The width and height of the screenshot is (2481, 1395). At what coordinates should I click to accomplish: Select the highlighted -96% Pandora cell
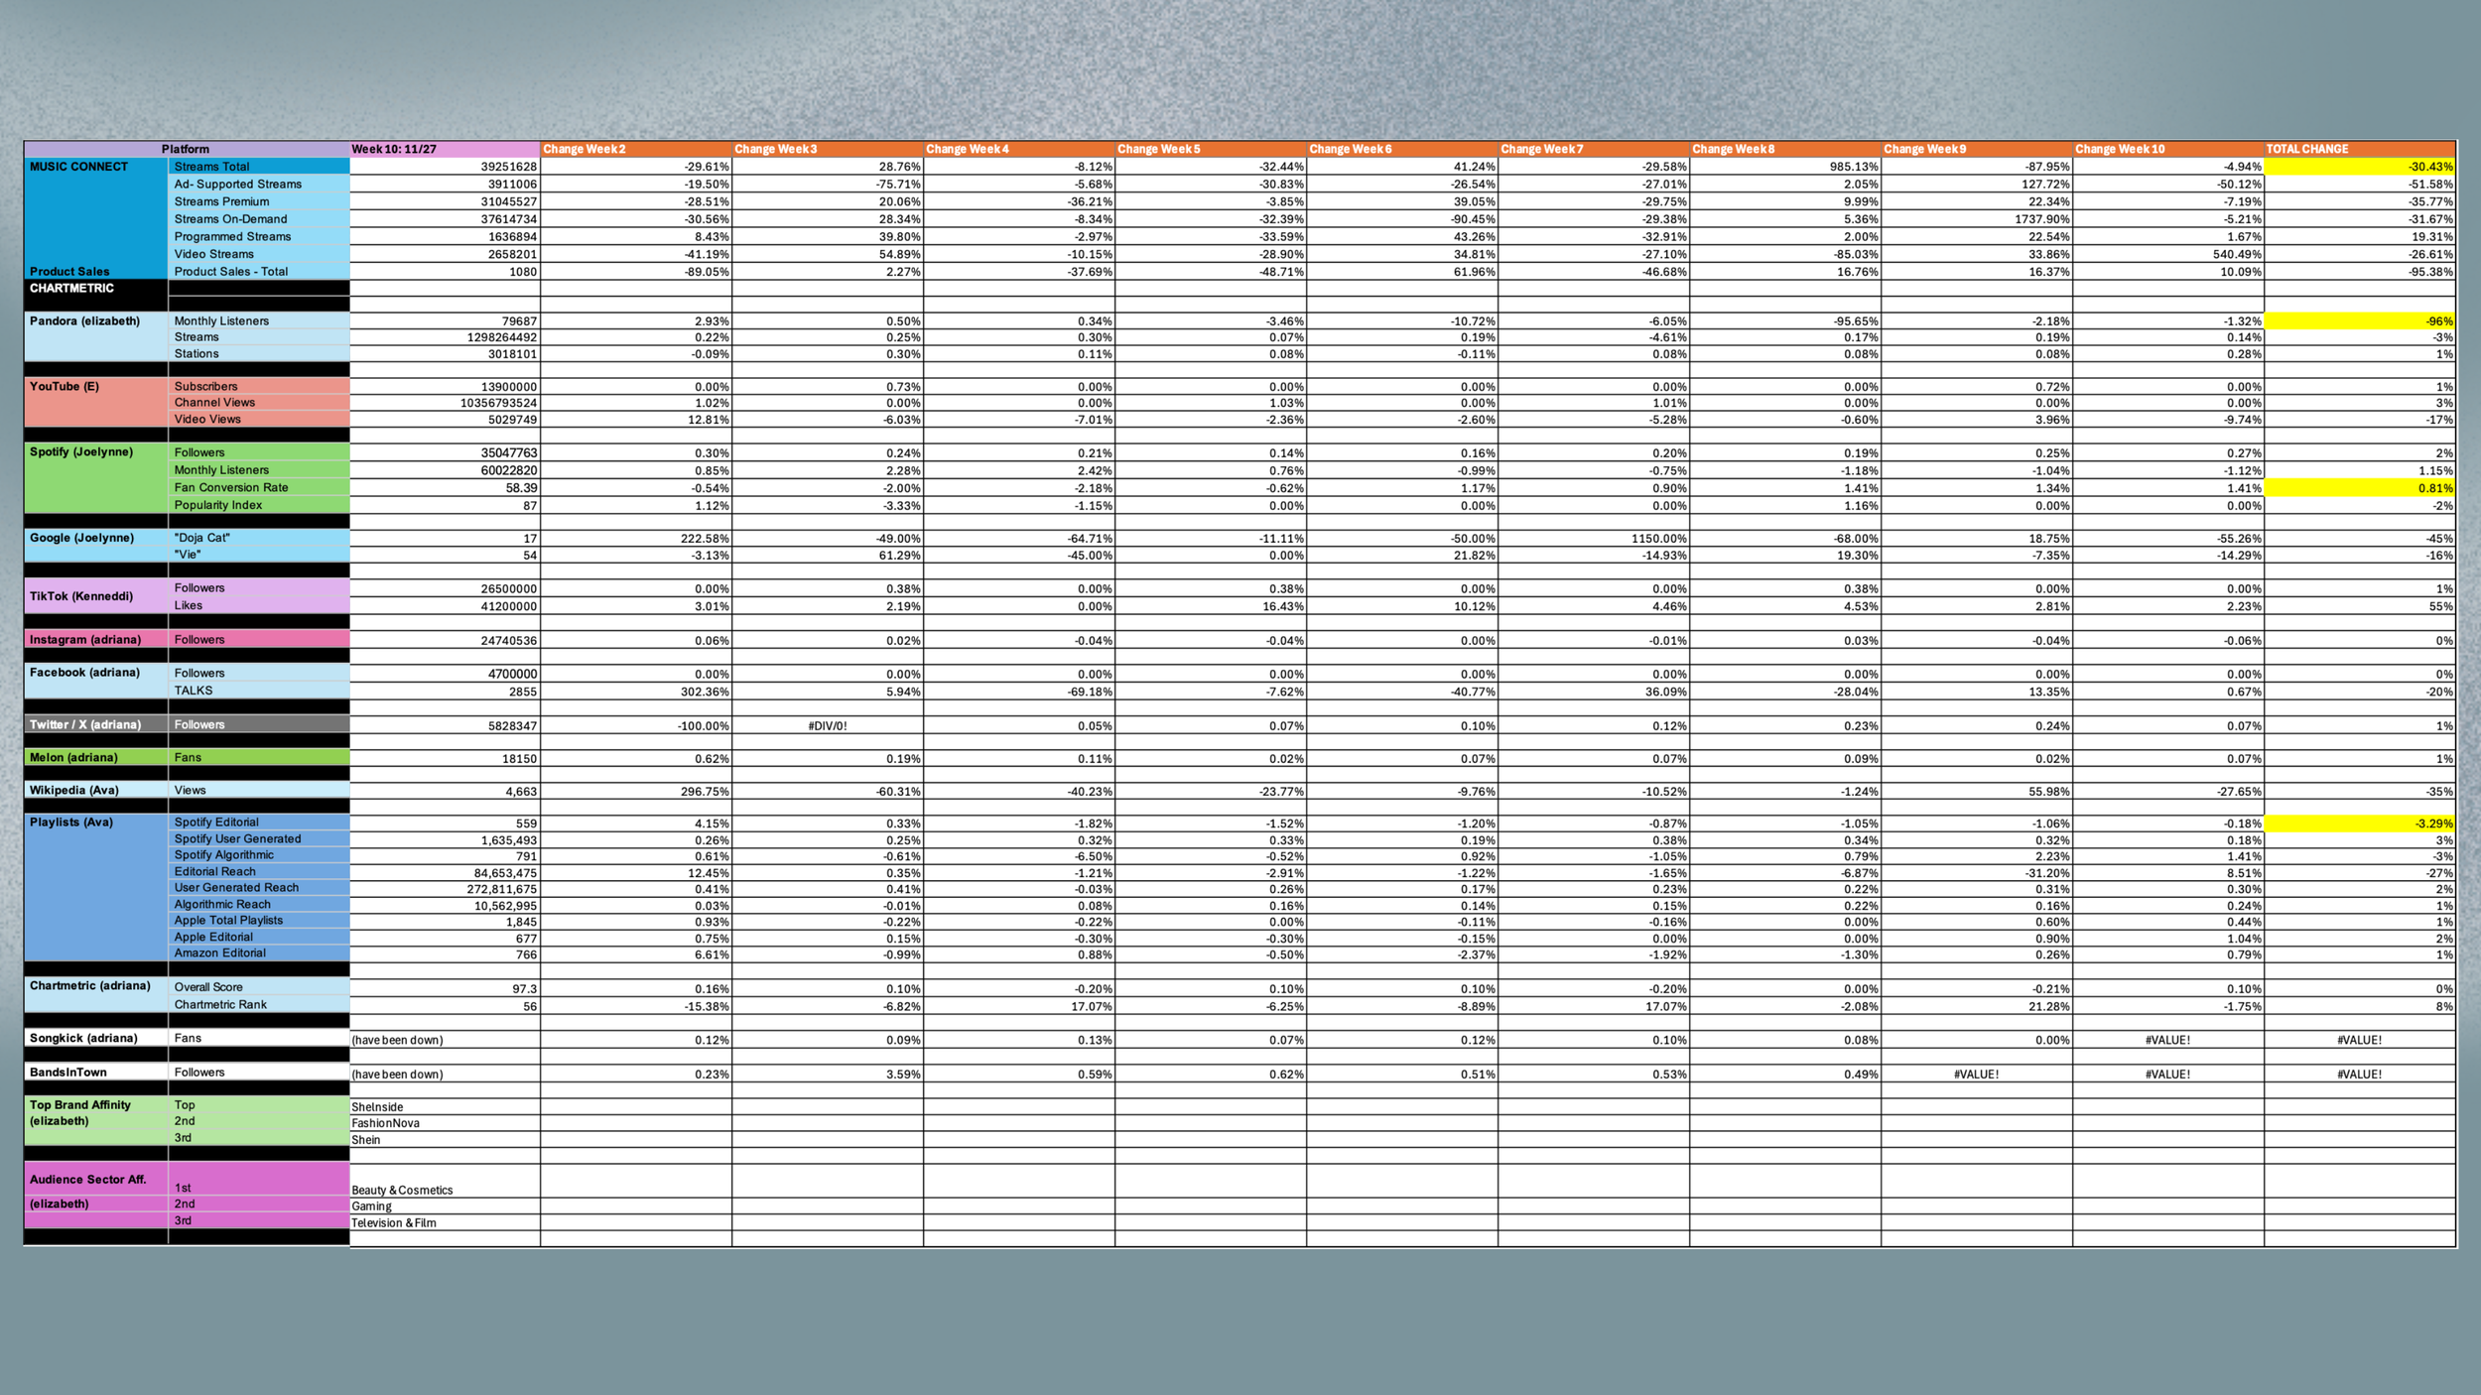(2360, 321)
